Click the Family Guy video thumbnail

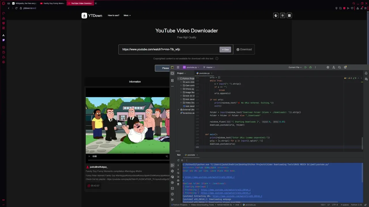[127, 126]
